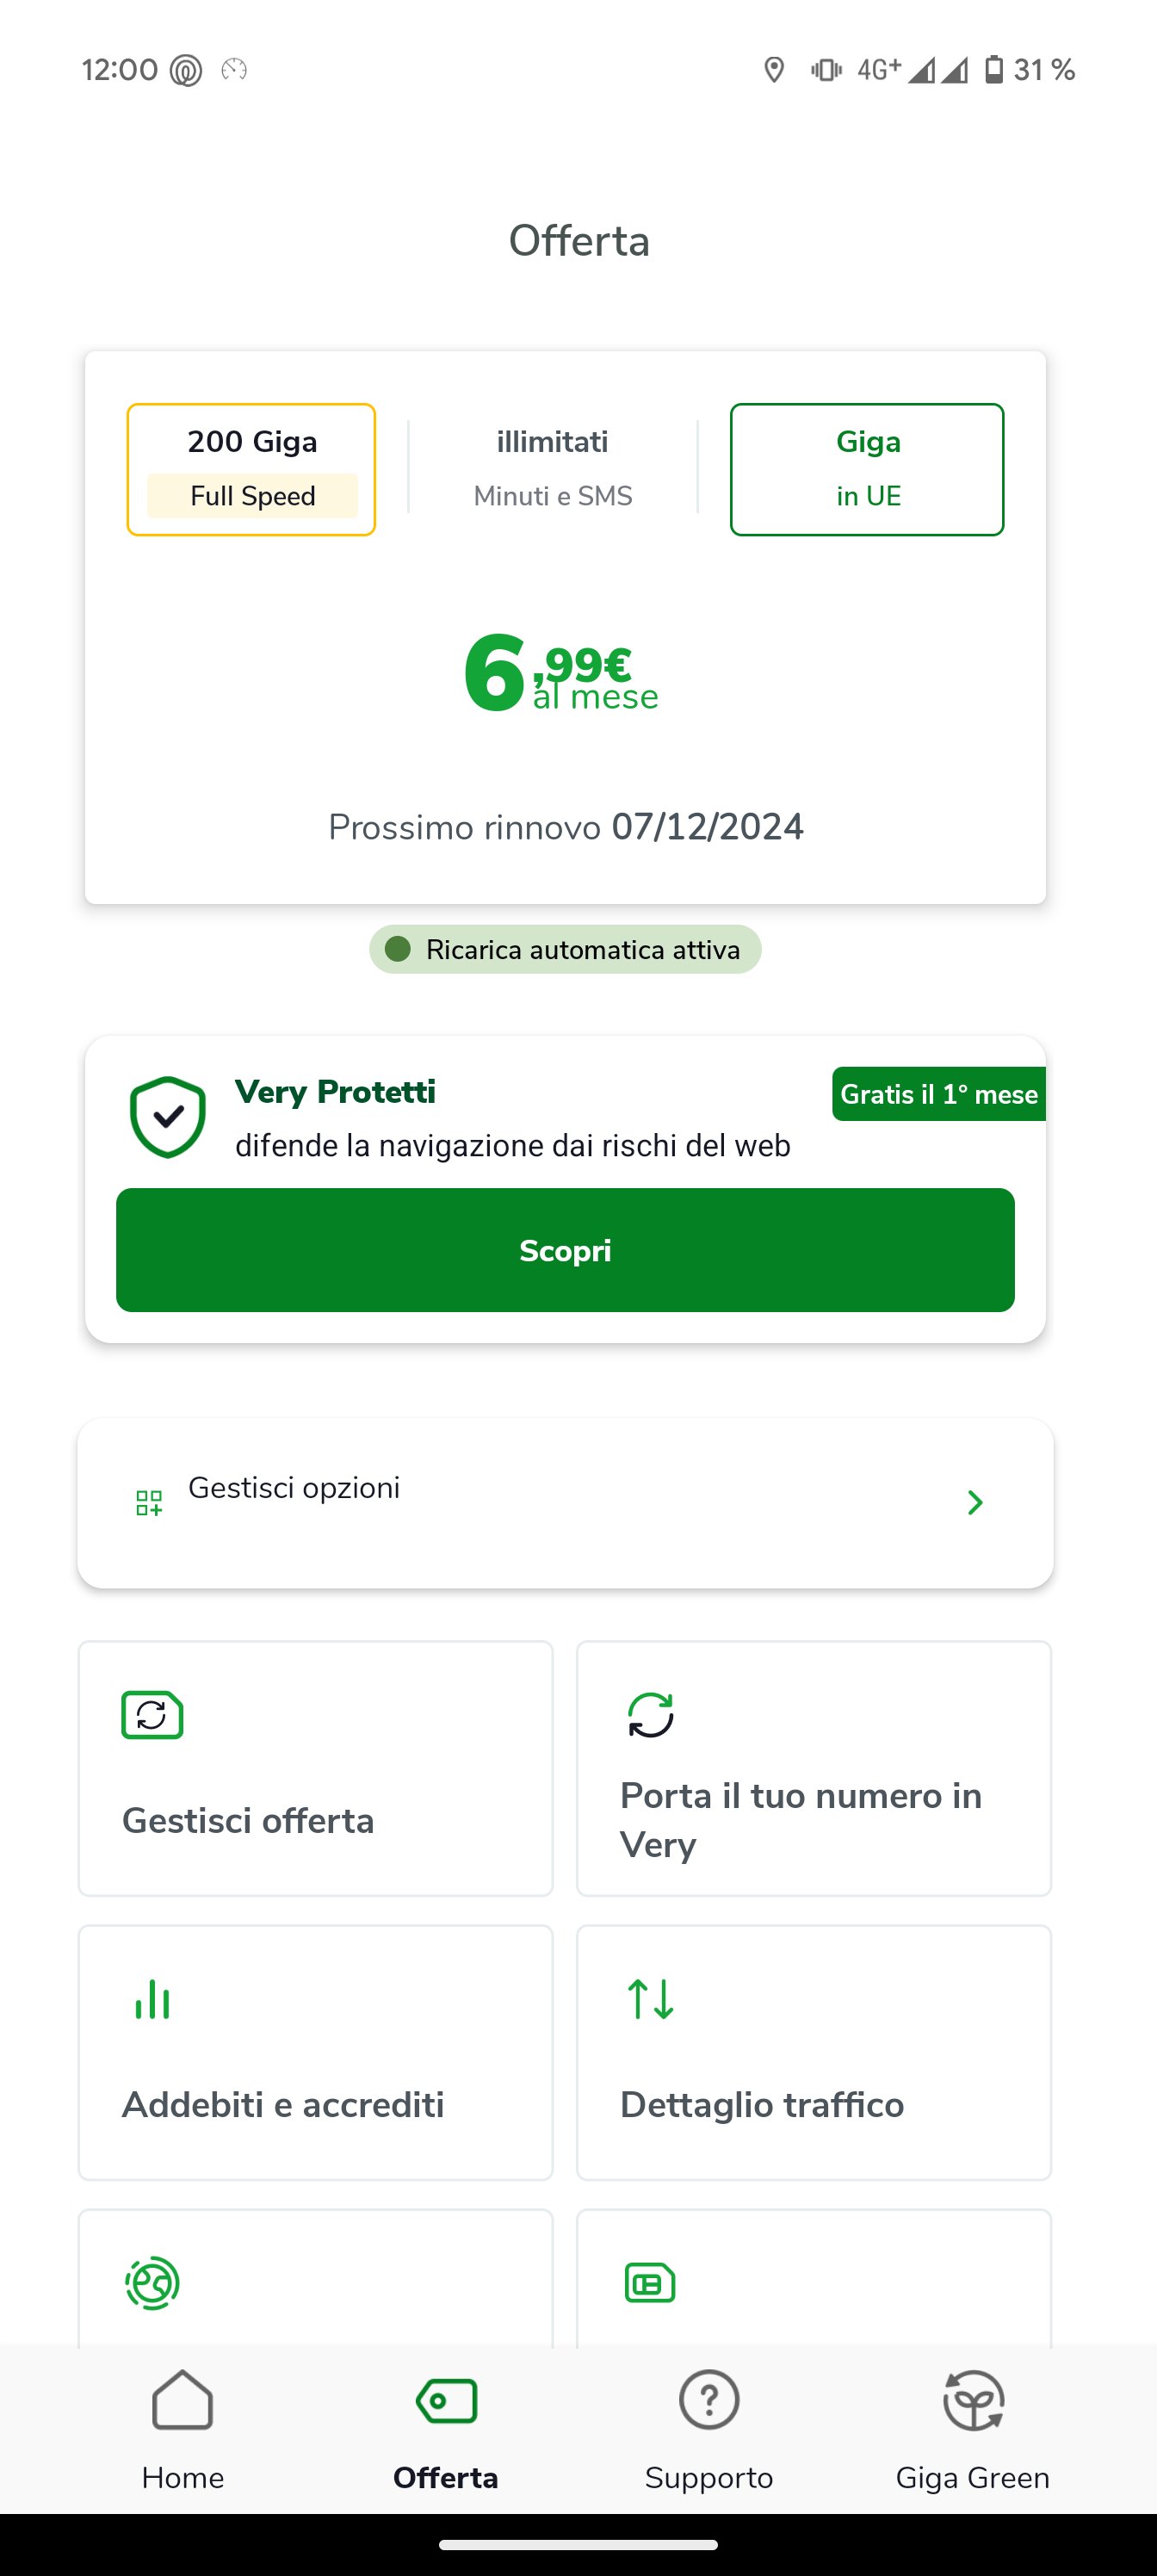Tap the Addebiti e accrediti bar chart icon
This screenshot has width=1157, height=2576.
(152, 1999)
